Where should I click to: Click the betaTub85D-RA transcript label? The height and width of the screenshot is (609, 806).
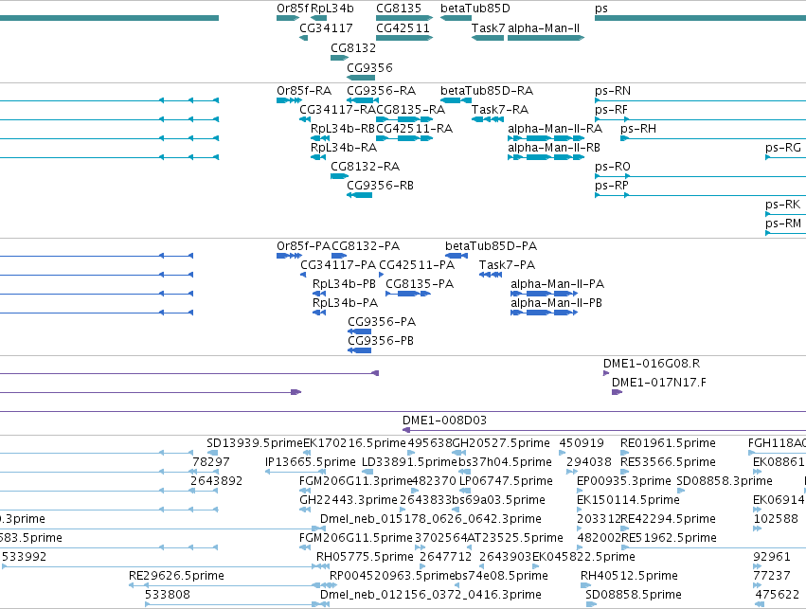click(x=487, y=91)
